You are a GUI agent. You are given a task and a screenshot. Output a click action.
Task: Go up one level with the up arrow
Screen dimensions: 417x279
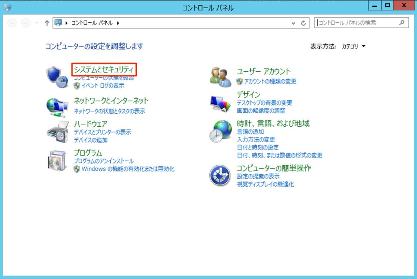(x=47, y=23)
